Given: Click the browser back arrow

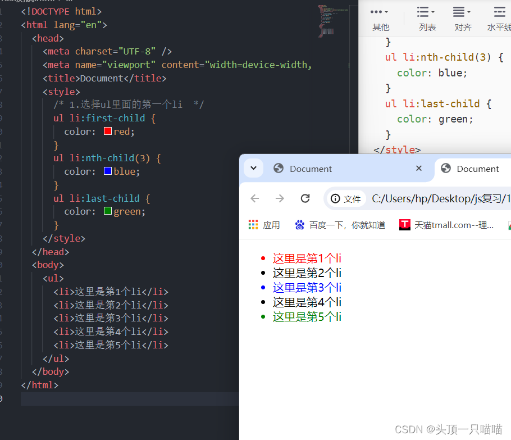Looking at the screenshot, I should pos(254,198).
